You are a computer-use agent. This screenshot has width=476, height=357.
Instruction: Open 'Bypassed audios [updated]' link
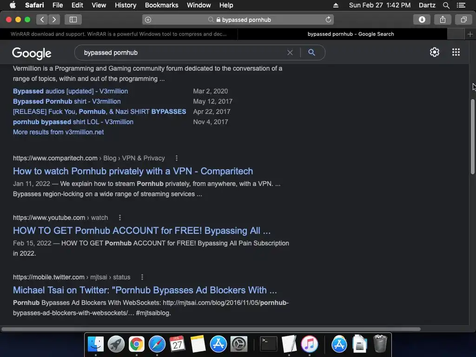[71, 91]
